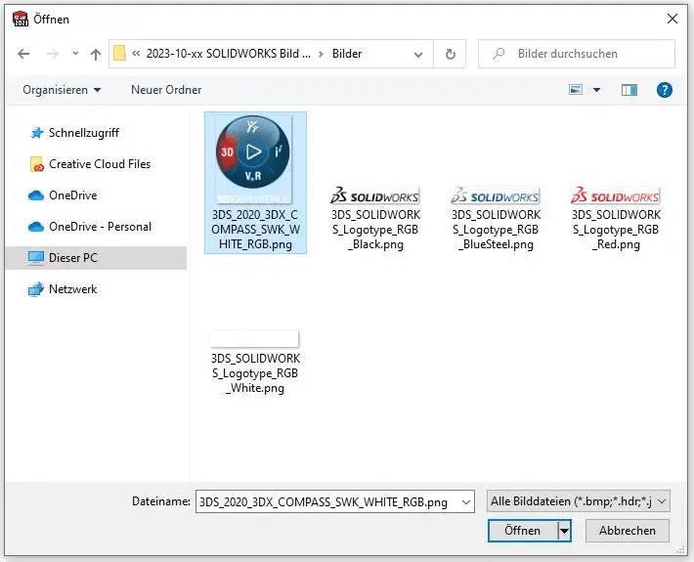Open the Alle Bilddateien file type dropdown
This screenshot has width=694, height=562.
578,501
